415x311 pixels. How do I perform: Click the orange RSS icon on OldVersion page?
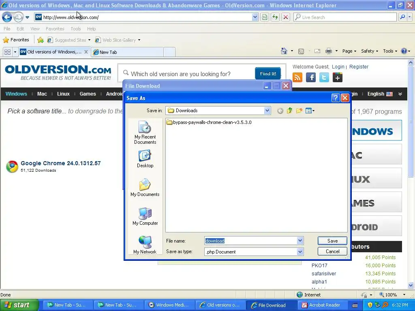(297, 77)
